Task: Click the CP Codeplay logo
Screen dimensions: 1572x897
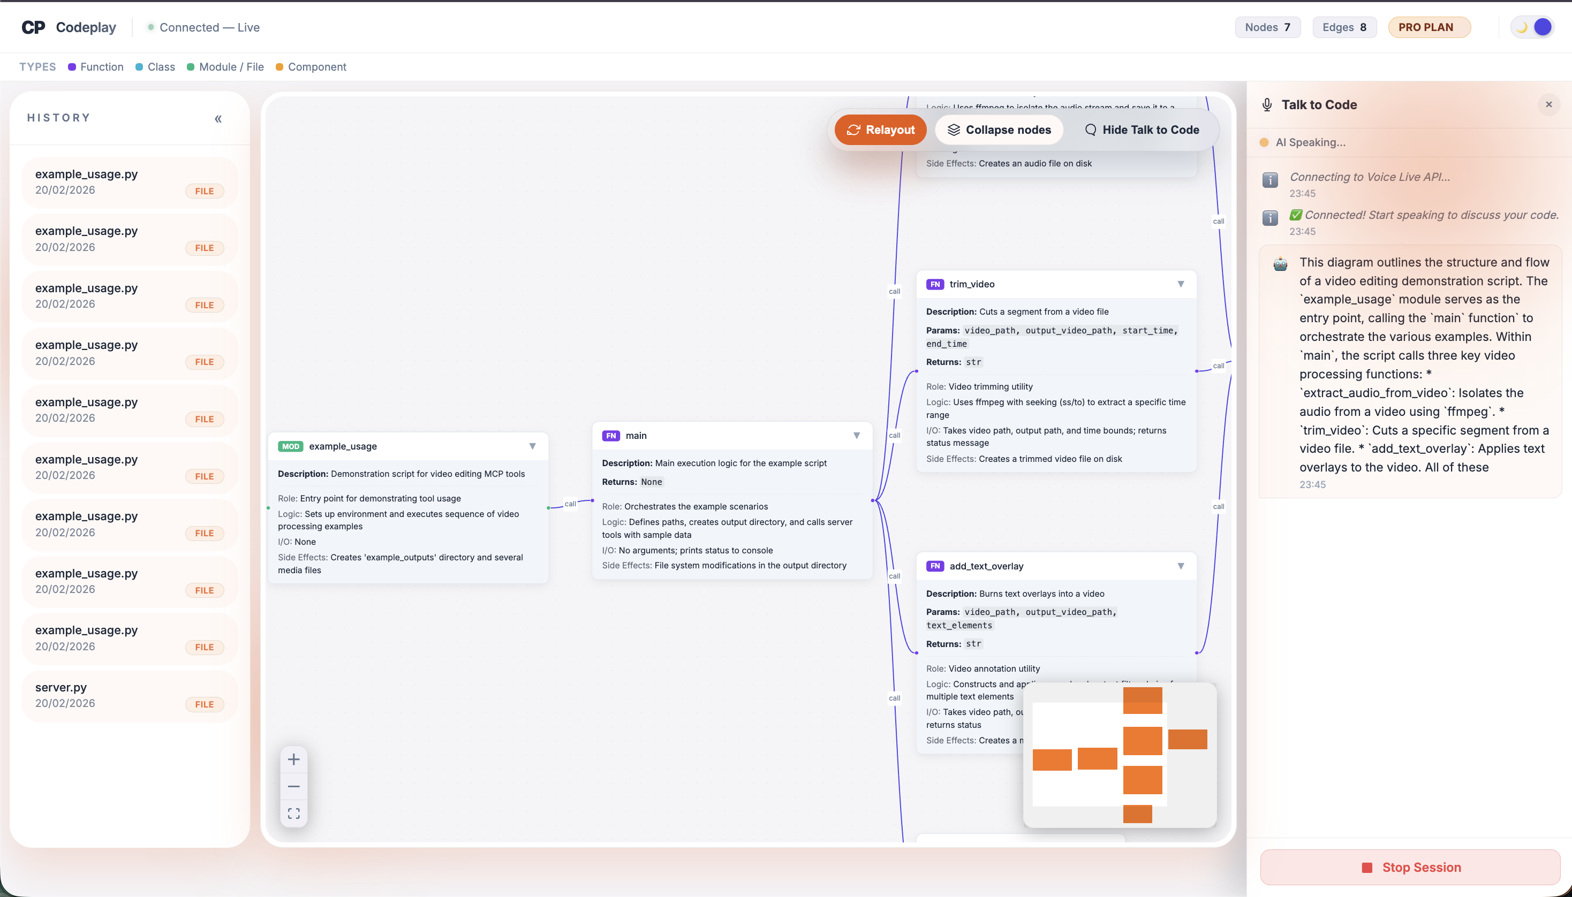Action: coord(68,26)
